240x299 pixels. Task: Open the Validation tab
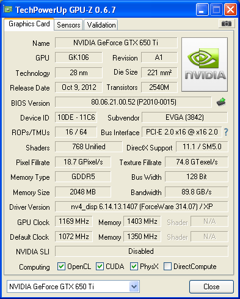point(101,25)
